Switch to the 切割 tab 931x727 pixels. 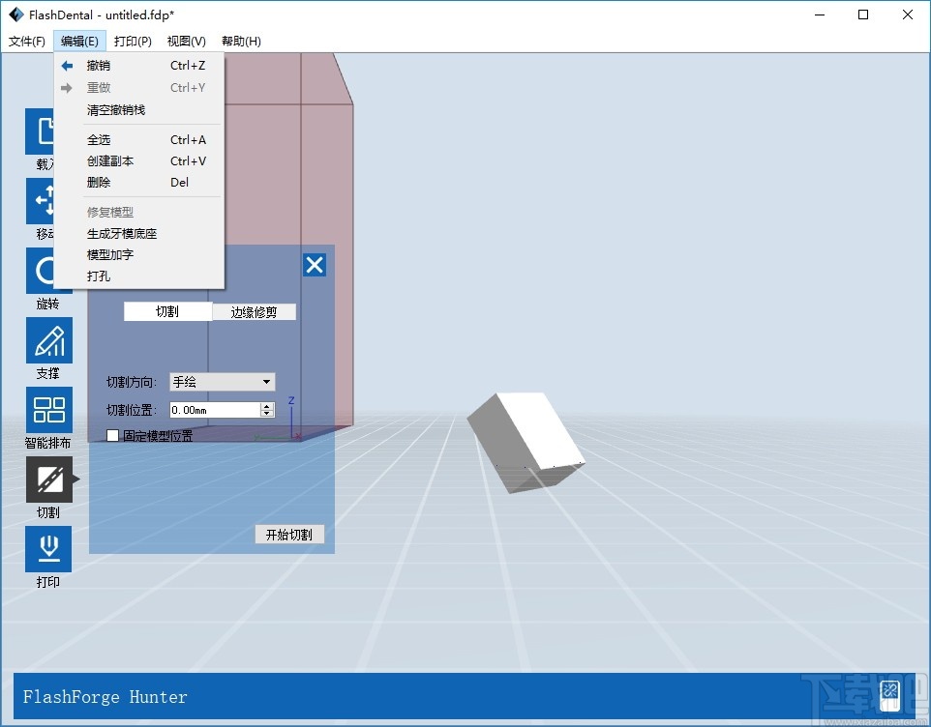tap(167, 311)
